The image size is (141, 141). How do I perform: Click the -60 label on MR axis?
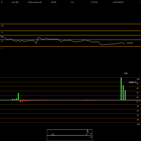(x=138, y=115)
